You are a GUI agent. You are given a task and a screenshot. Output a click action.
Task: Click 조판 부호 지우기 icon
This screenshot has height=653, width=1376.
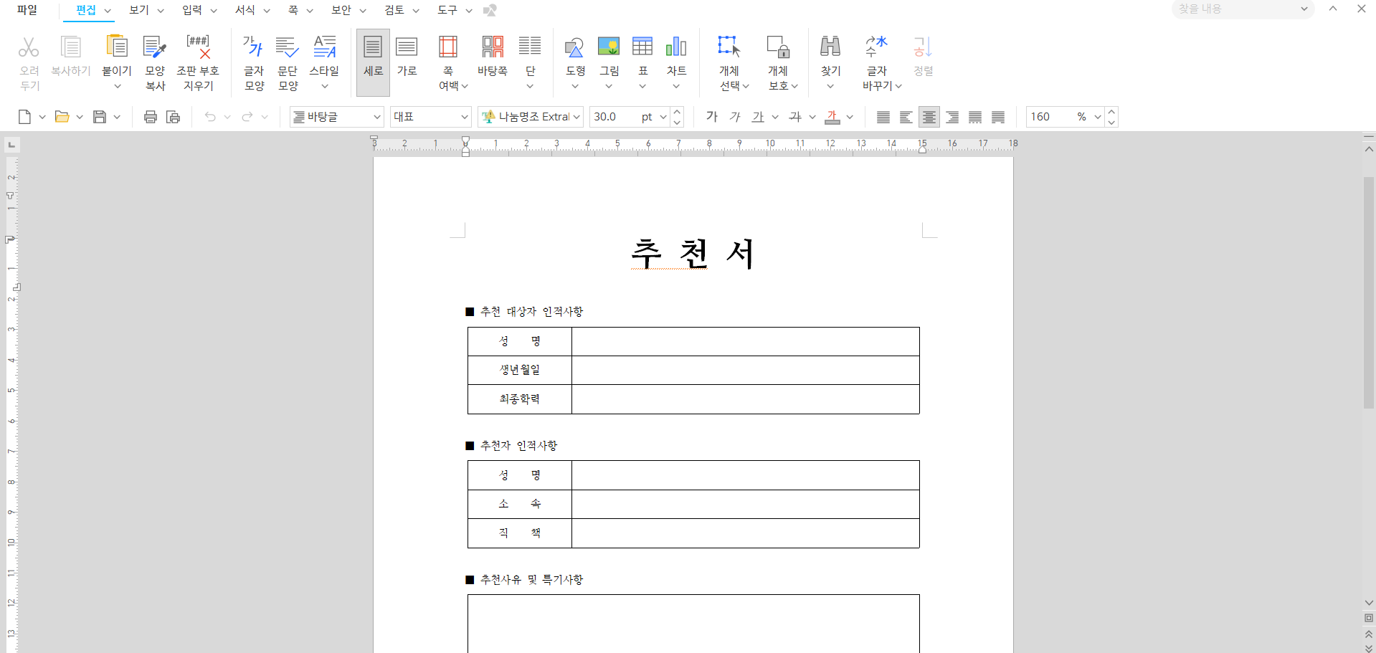coord(198,47)
